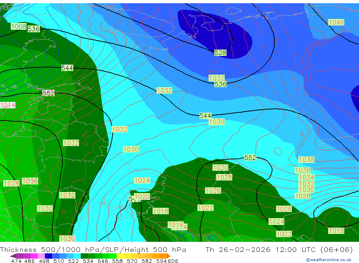Viewport: 359px width, 263px height.
Task: Click the '536' label beside '1008'
Action: click(34, 29)
